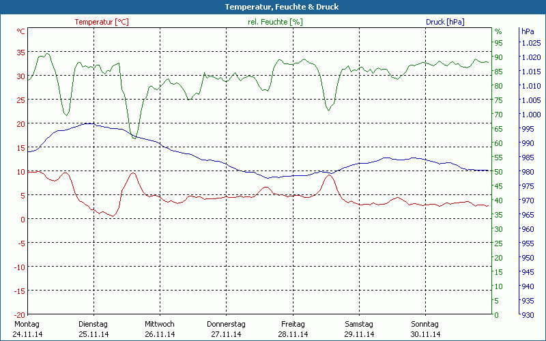The height and width of the screenshot is (341, 546).
Task: Click humidity axis value '60'
Action: 499,143
